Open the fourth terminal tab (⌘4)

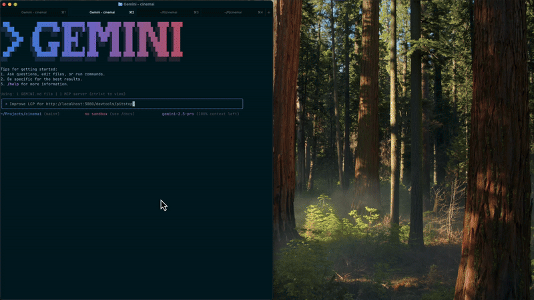233,12
